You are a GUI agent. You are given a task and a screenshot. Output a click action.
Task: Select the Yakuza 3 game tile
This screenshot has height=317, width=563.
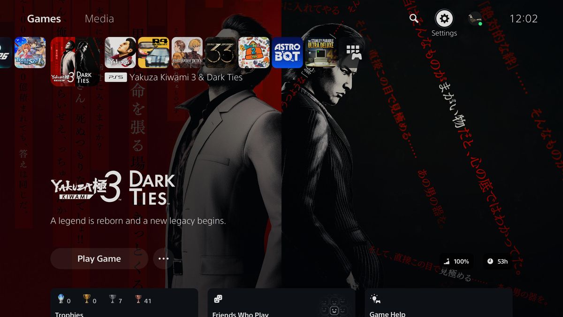(x=120, y=53)
